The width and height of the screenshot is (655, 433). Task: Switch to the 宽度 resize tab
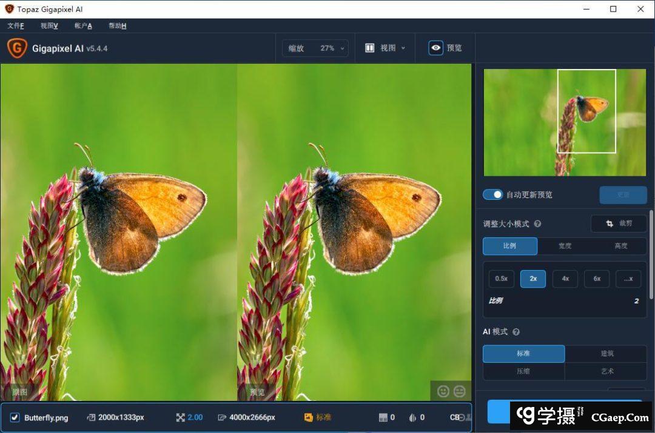565,246
